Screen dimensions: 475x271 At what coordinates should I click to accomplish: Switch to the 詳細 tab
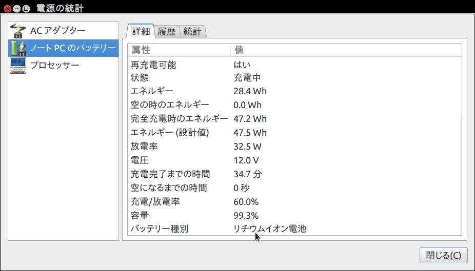coord(141,31)
